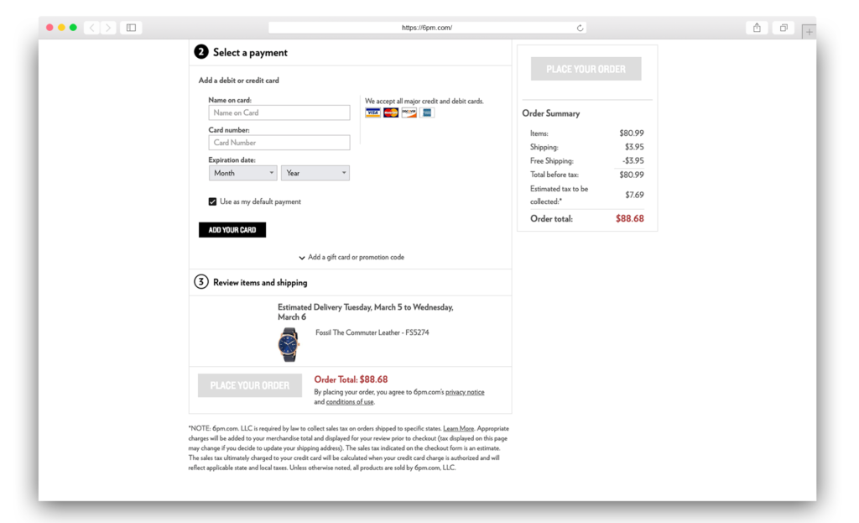Open the privacy notice link

pyautogui.click(x=465, y=392)
